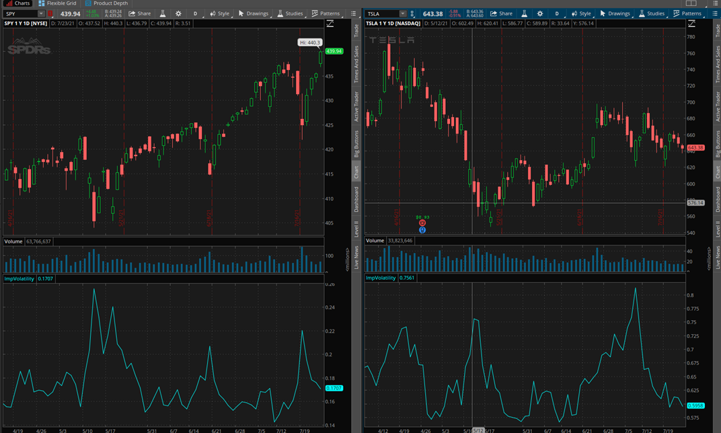Expand the SPY symbol dropdown arrow
This screenshot has width=721, height=433.
tap(41, 13)
